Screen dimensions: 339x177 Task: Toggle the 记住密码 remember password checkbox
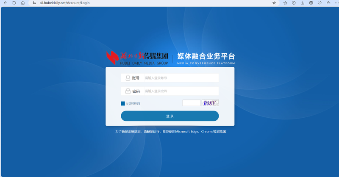pyautogui.click(x=123, y=103)
